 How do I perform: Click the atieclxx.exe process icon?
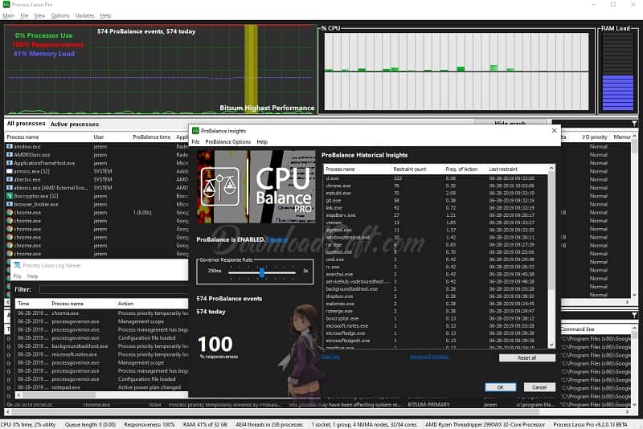(10, 179)
